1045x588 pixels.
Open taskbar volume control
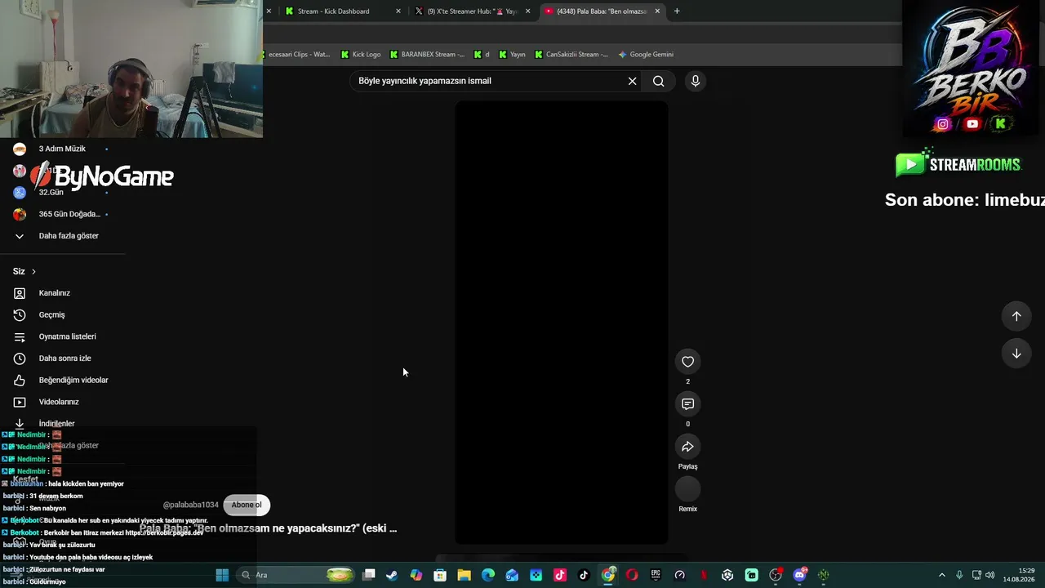[x=989, y=575]
